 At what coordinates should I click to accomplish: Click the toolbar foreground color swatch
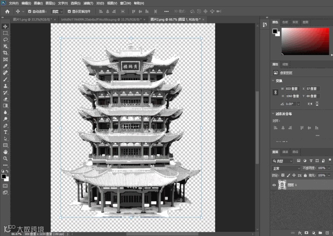coord(4,176)
